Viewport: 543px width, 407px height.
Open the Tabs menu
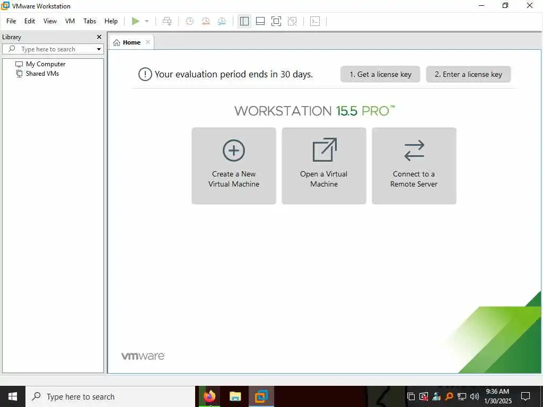pos(90,21)
